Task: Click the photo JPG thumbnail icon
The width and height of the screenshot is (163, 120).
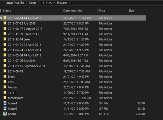Action: (x=5, y=114)
